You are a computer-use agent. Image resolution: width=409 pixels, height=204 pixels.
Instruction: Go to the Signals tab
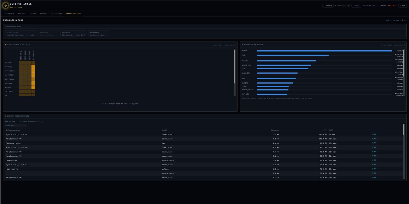44,14
